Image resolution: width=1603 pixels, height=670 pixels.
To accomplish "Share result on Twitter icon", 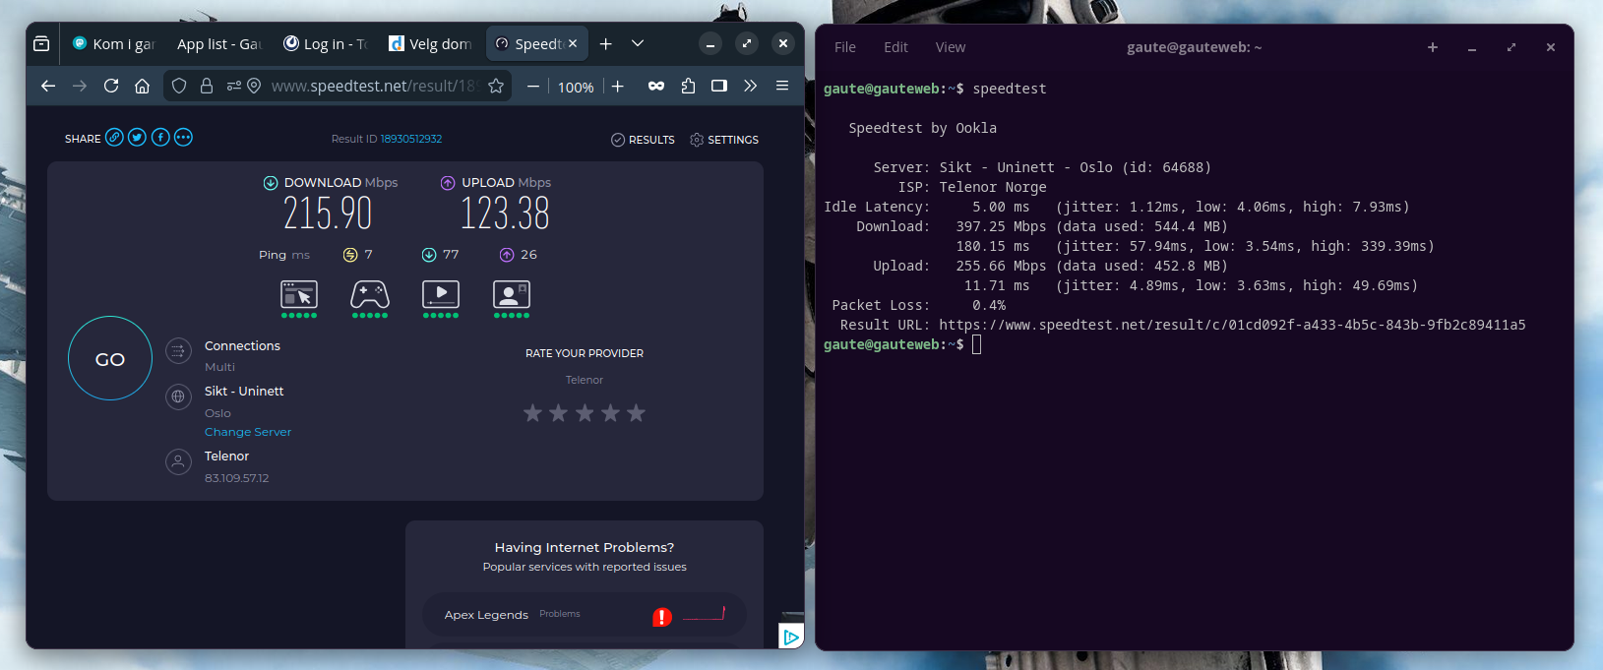I will (137, 138).
